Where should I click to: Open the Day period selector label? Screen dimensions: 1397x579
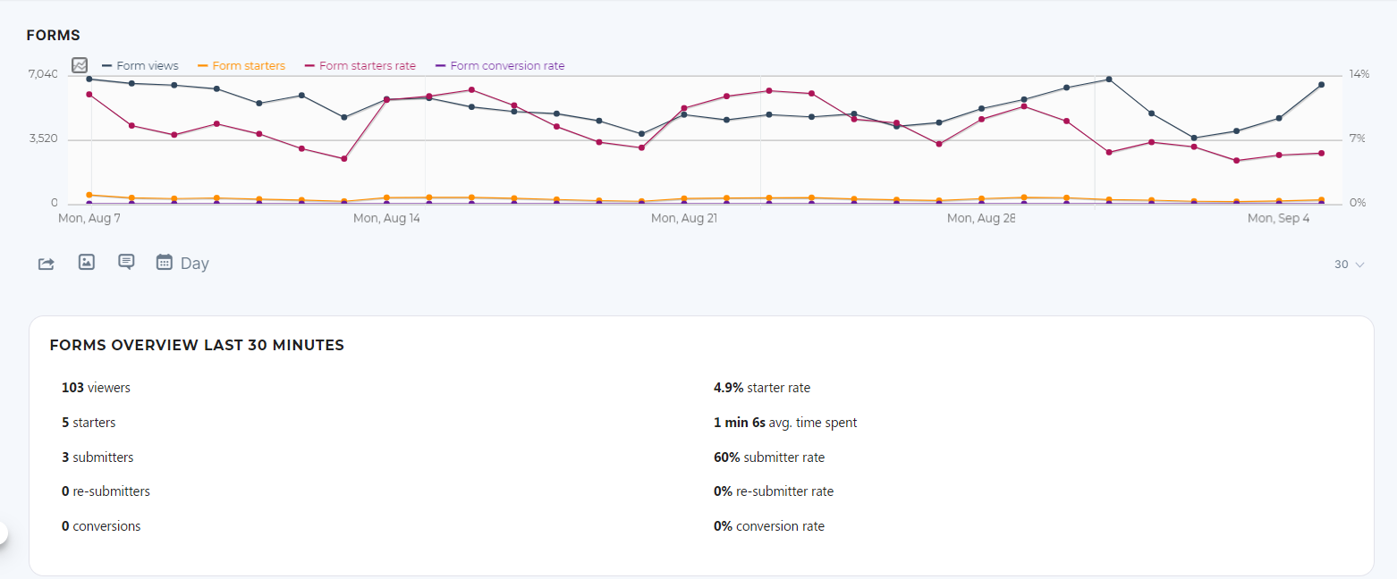(194, 264)
